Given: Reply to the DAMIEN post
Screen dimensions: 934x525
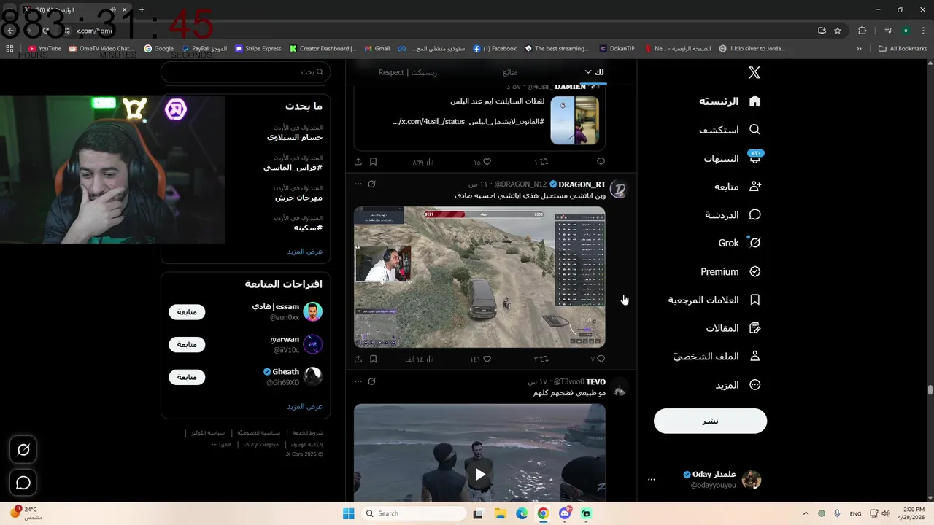Looking at the screenshot, I should pyautogui.click(x=601, y=162).
